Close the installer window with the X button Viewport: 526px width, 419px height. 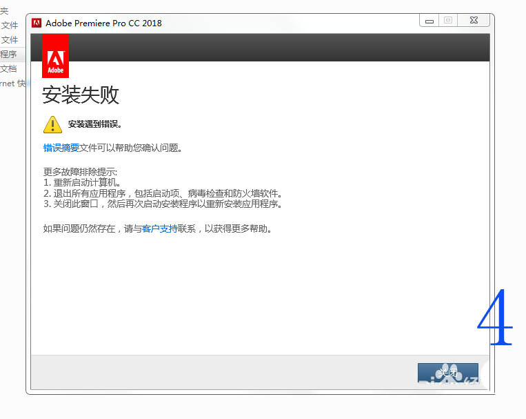(474, 21)
